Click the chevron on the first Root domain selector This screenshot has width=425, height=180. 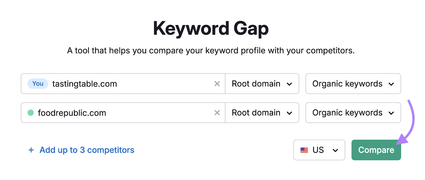coord(290,84)
